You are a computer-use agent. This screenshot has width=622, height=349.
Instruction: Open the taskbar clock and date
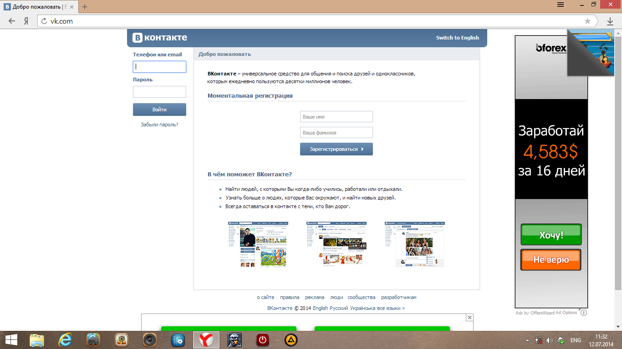[601, 340]
